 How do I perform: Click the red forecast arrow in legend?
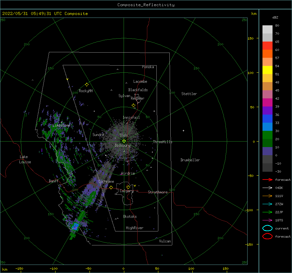267,180
